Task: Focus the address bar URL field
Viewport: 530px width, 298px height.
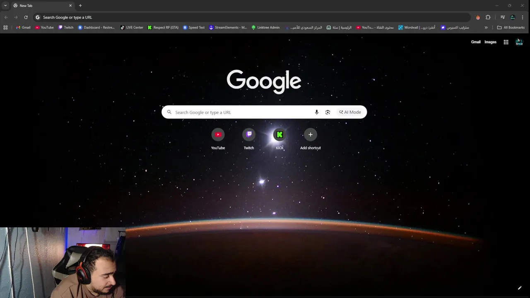Action: tap(253, 17)
